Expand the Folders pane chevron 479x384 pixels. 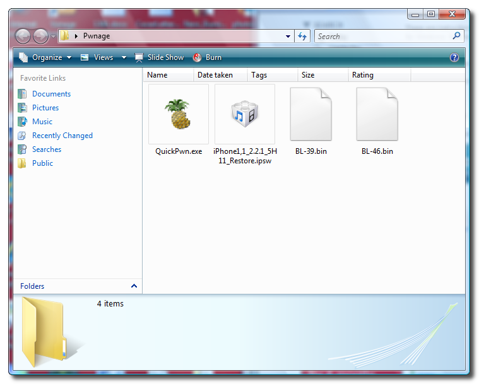click(x=134, y=286)
